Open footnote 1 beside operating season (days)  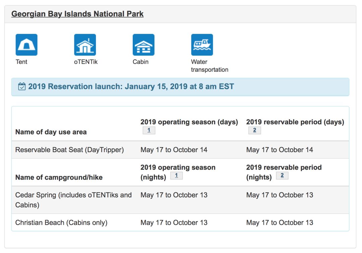(149, 130)
